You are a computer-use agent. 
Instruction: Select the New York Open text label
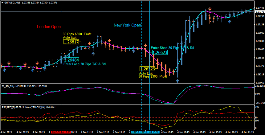point(127,25)
